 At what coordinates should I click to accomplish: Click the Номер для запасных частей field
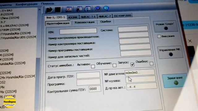[136, 53]
